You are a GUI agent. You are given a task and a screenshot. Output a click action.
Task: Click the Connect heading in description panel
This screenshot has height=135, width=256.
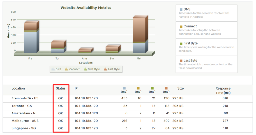(x=190, y=26)
